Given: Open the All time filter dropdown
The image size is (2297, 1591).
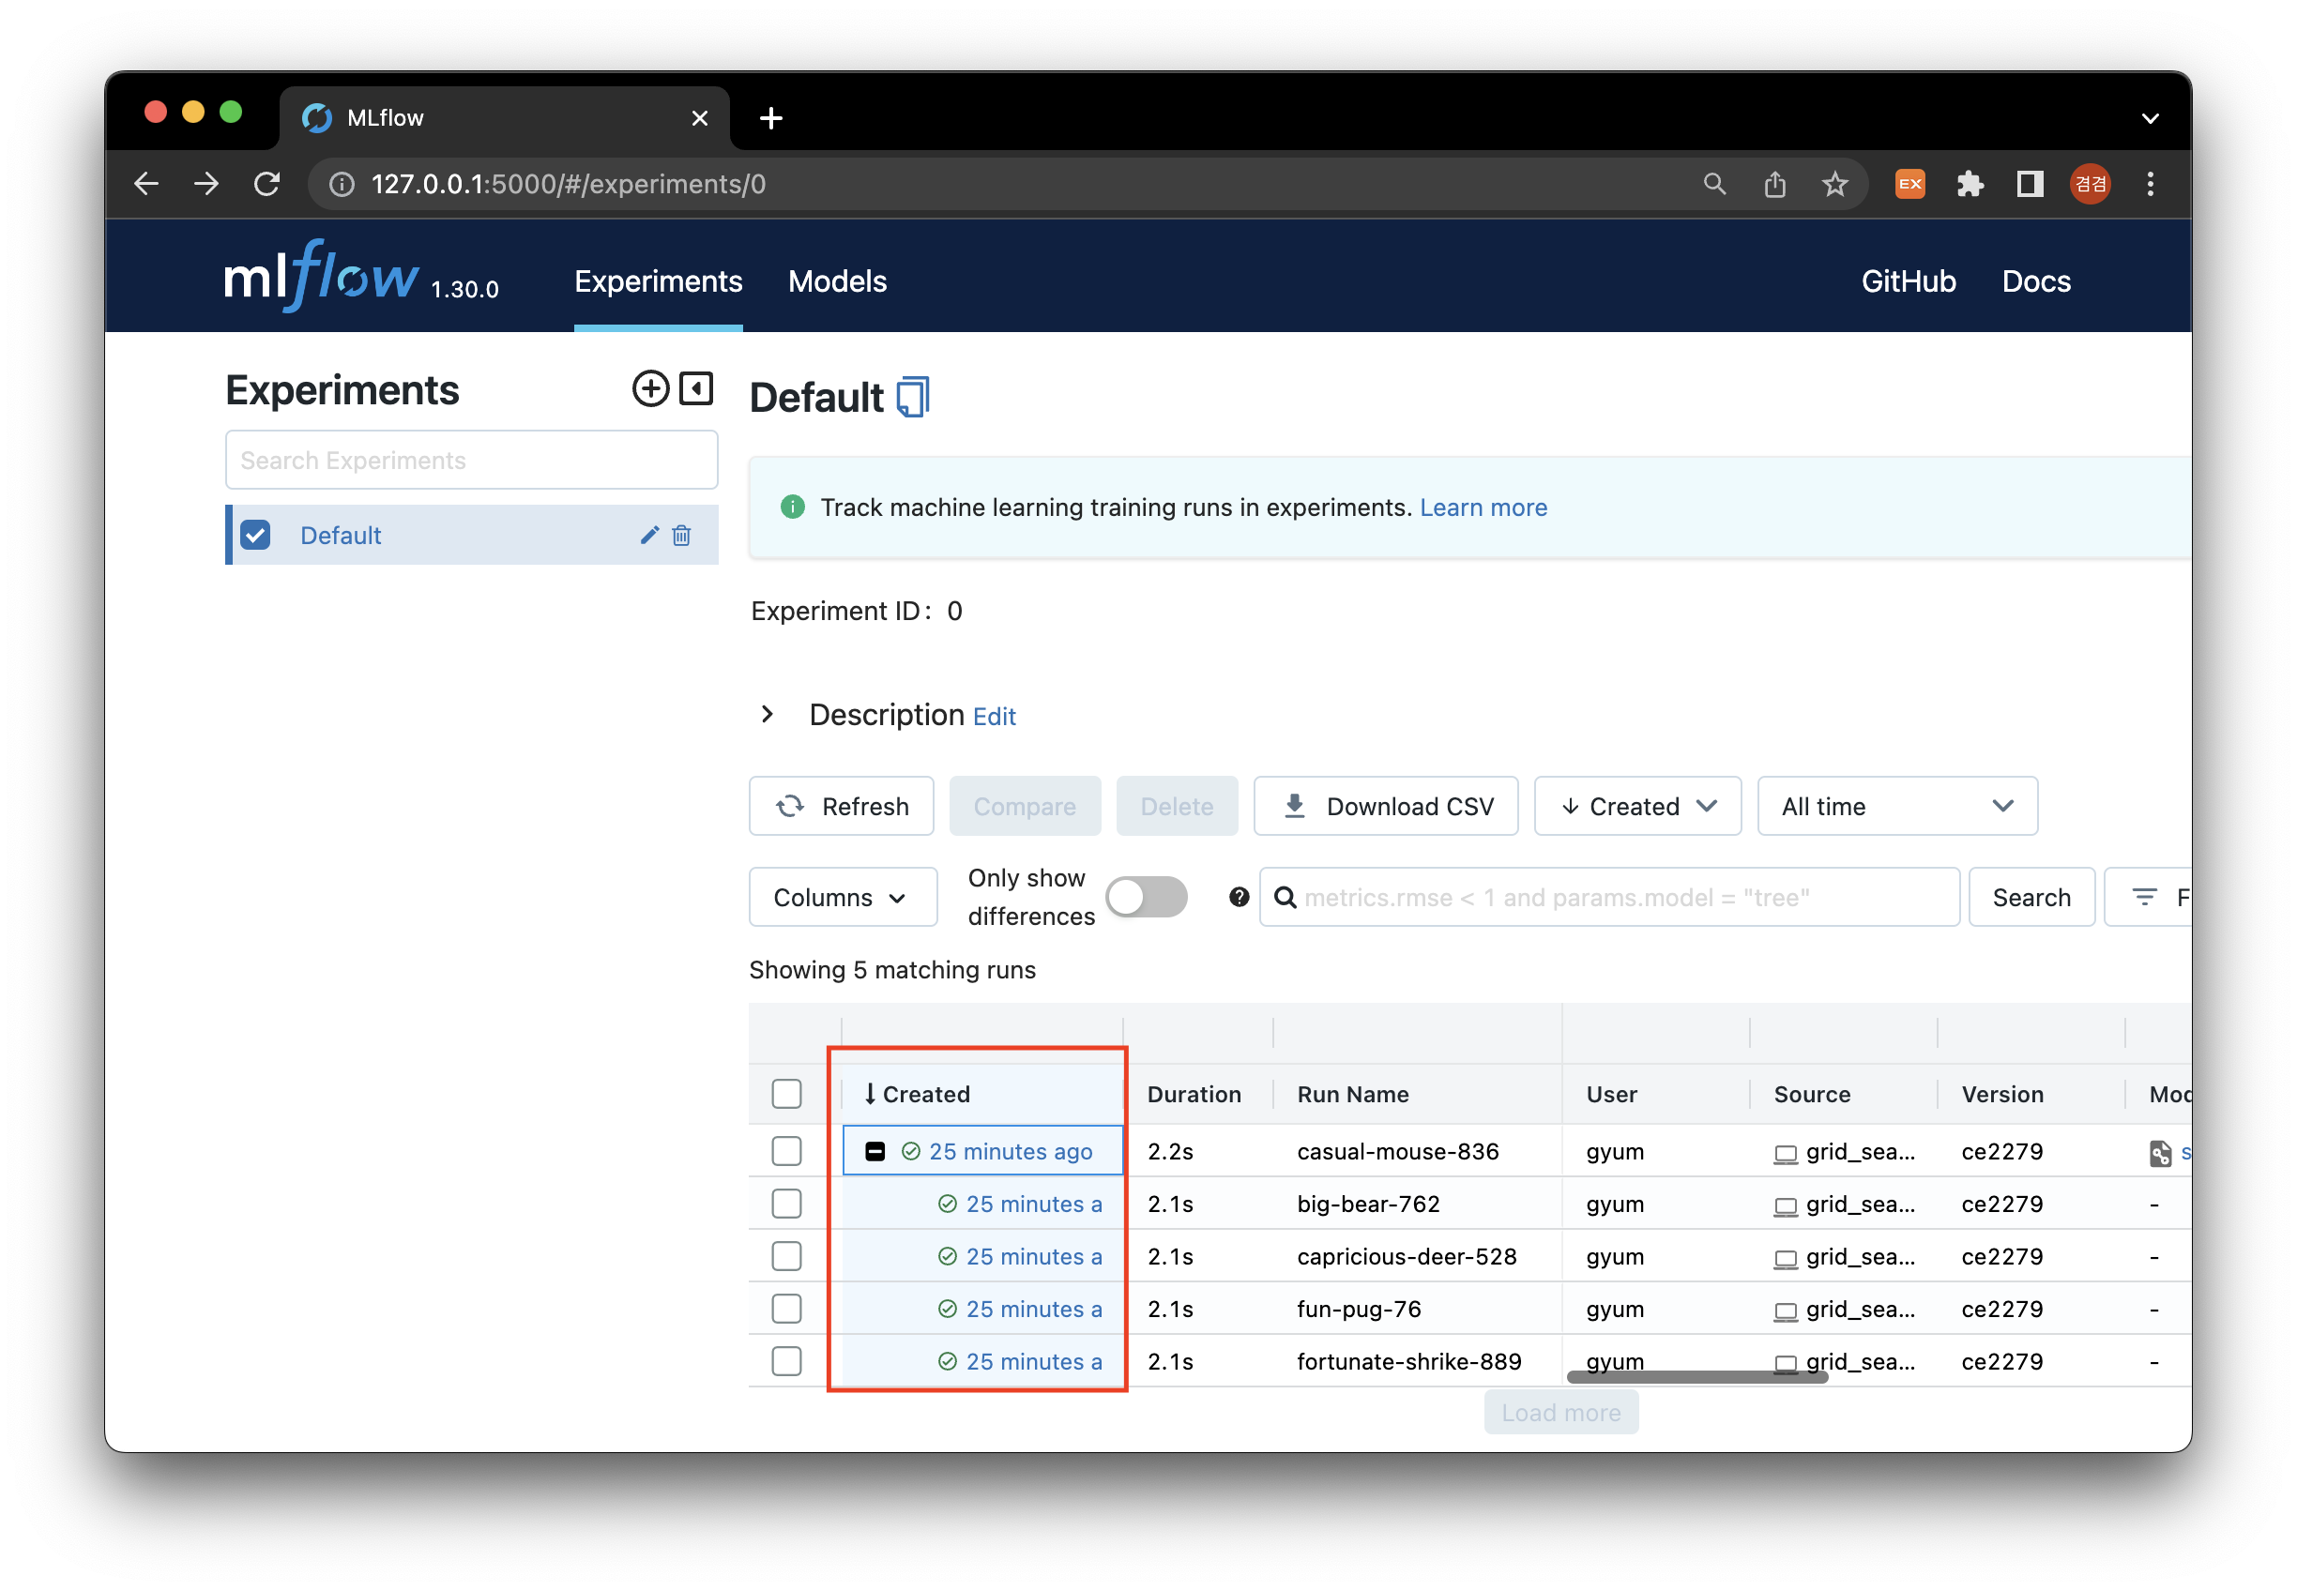Looking at the screenshot, I should [x=1896, y=807].
